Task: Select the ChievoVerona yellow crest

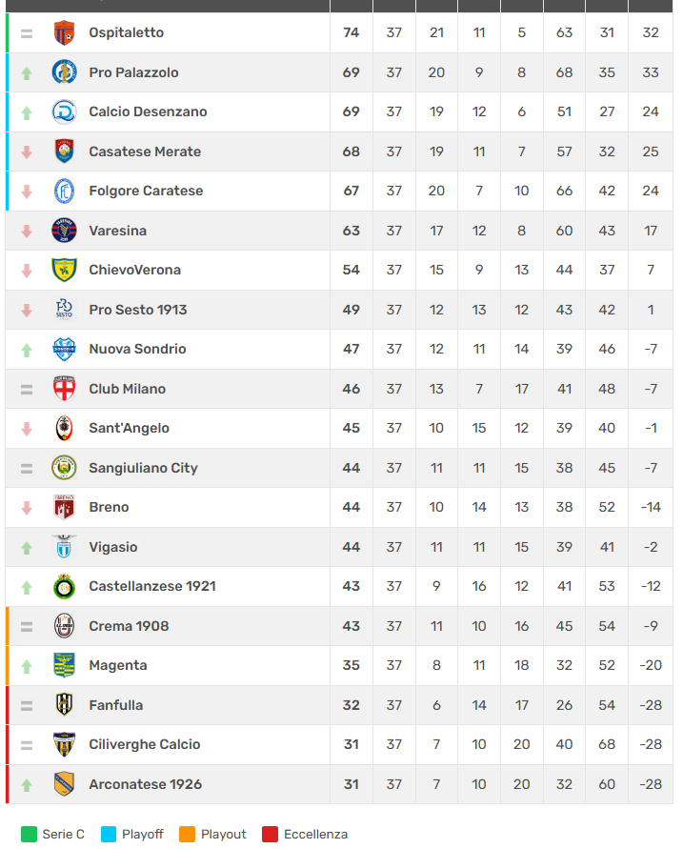Action: pyautogui.click(x=64, y=270)
